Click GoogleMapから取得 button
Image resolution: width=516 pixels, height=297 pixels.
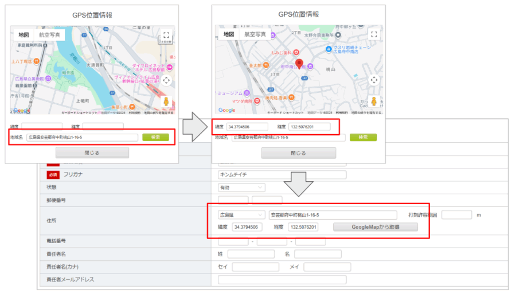coord(376,227)
